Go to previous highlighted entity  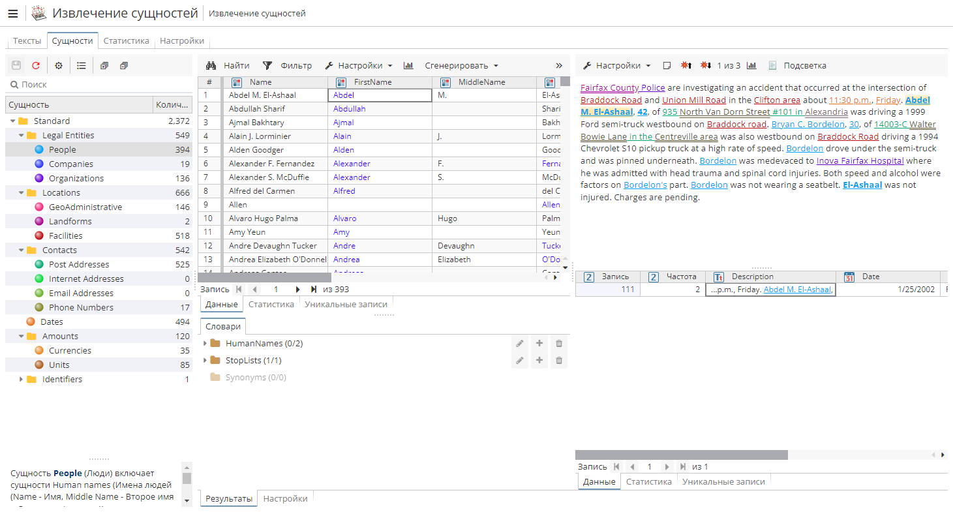(x=686, y=66)
